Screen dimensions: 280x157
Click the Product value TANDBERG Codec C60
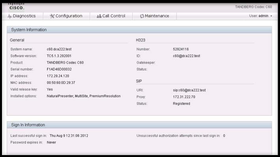click(x=65, y=63)
